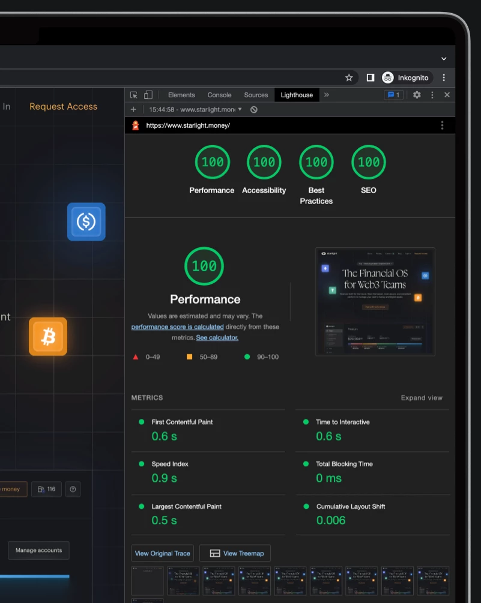
Task: Click the inspect element picker icon
Action: click(133, 95)
